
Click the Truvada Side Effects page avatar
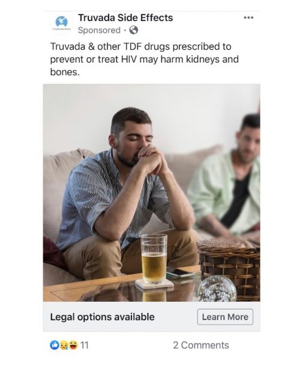click(62, 24)
